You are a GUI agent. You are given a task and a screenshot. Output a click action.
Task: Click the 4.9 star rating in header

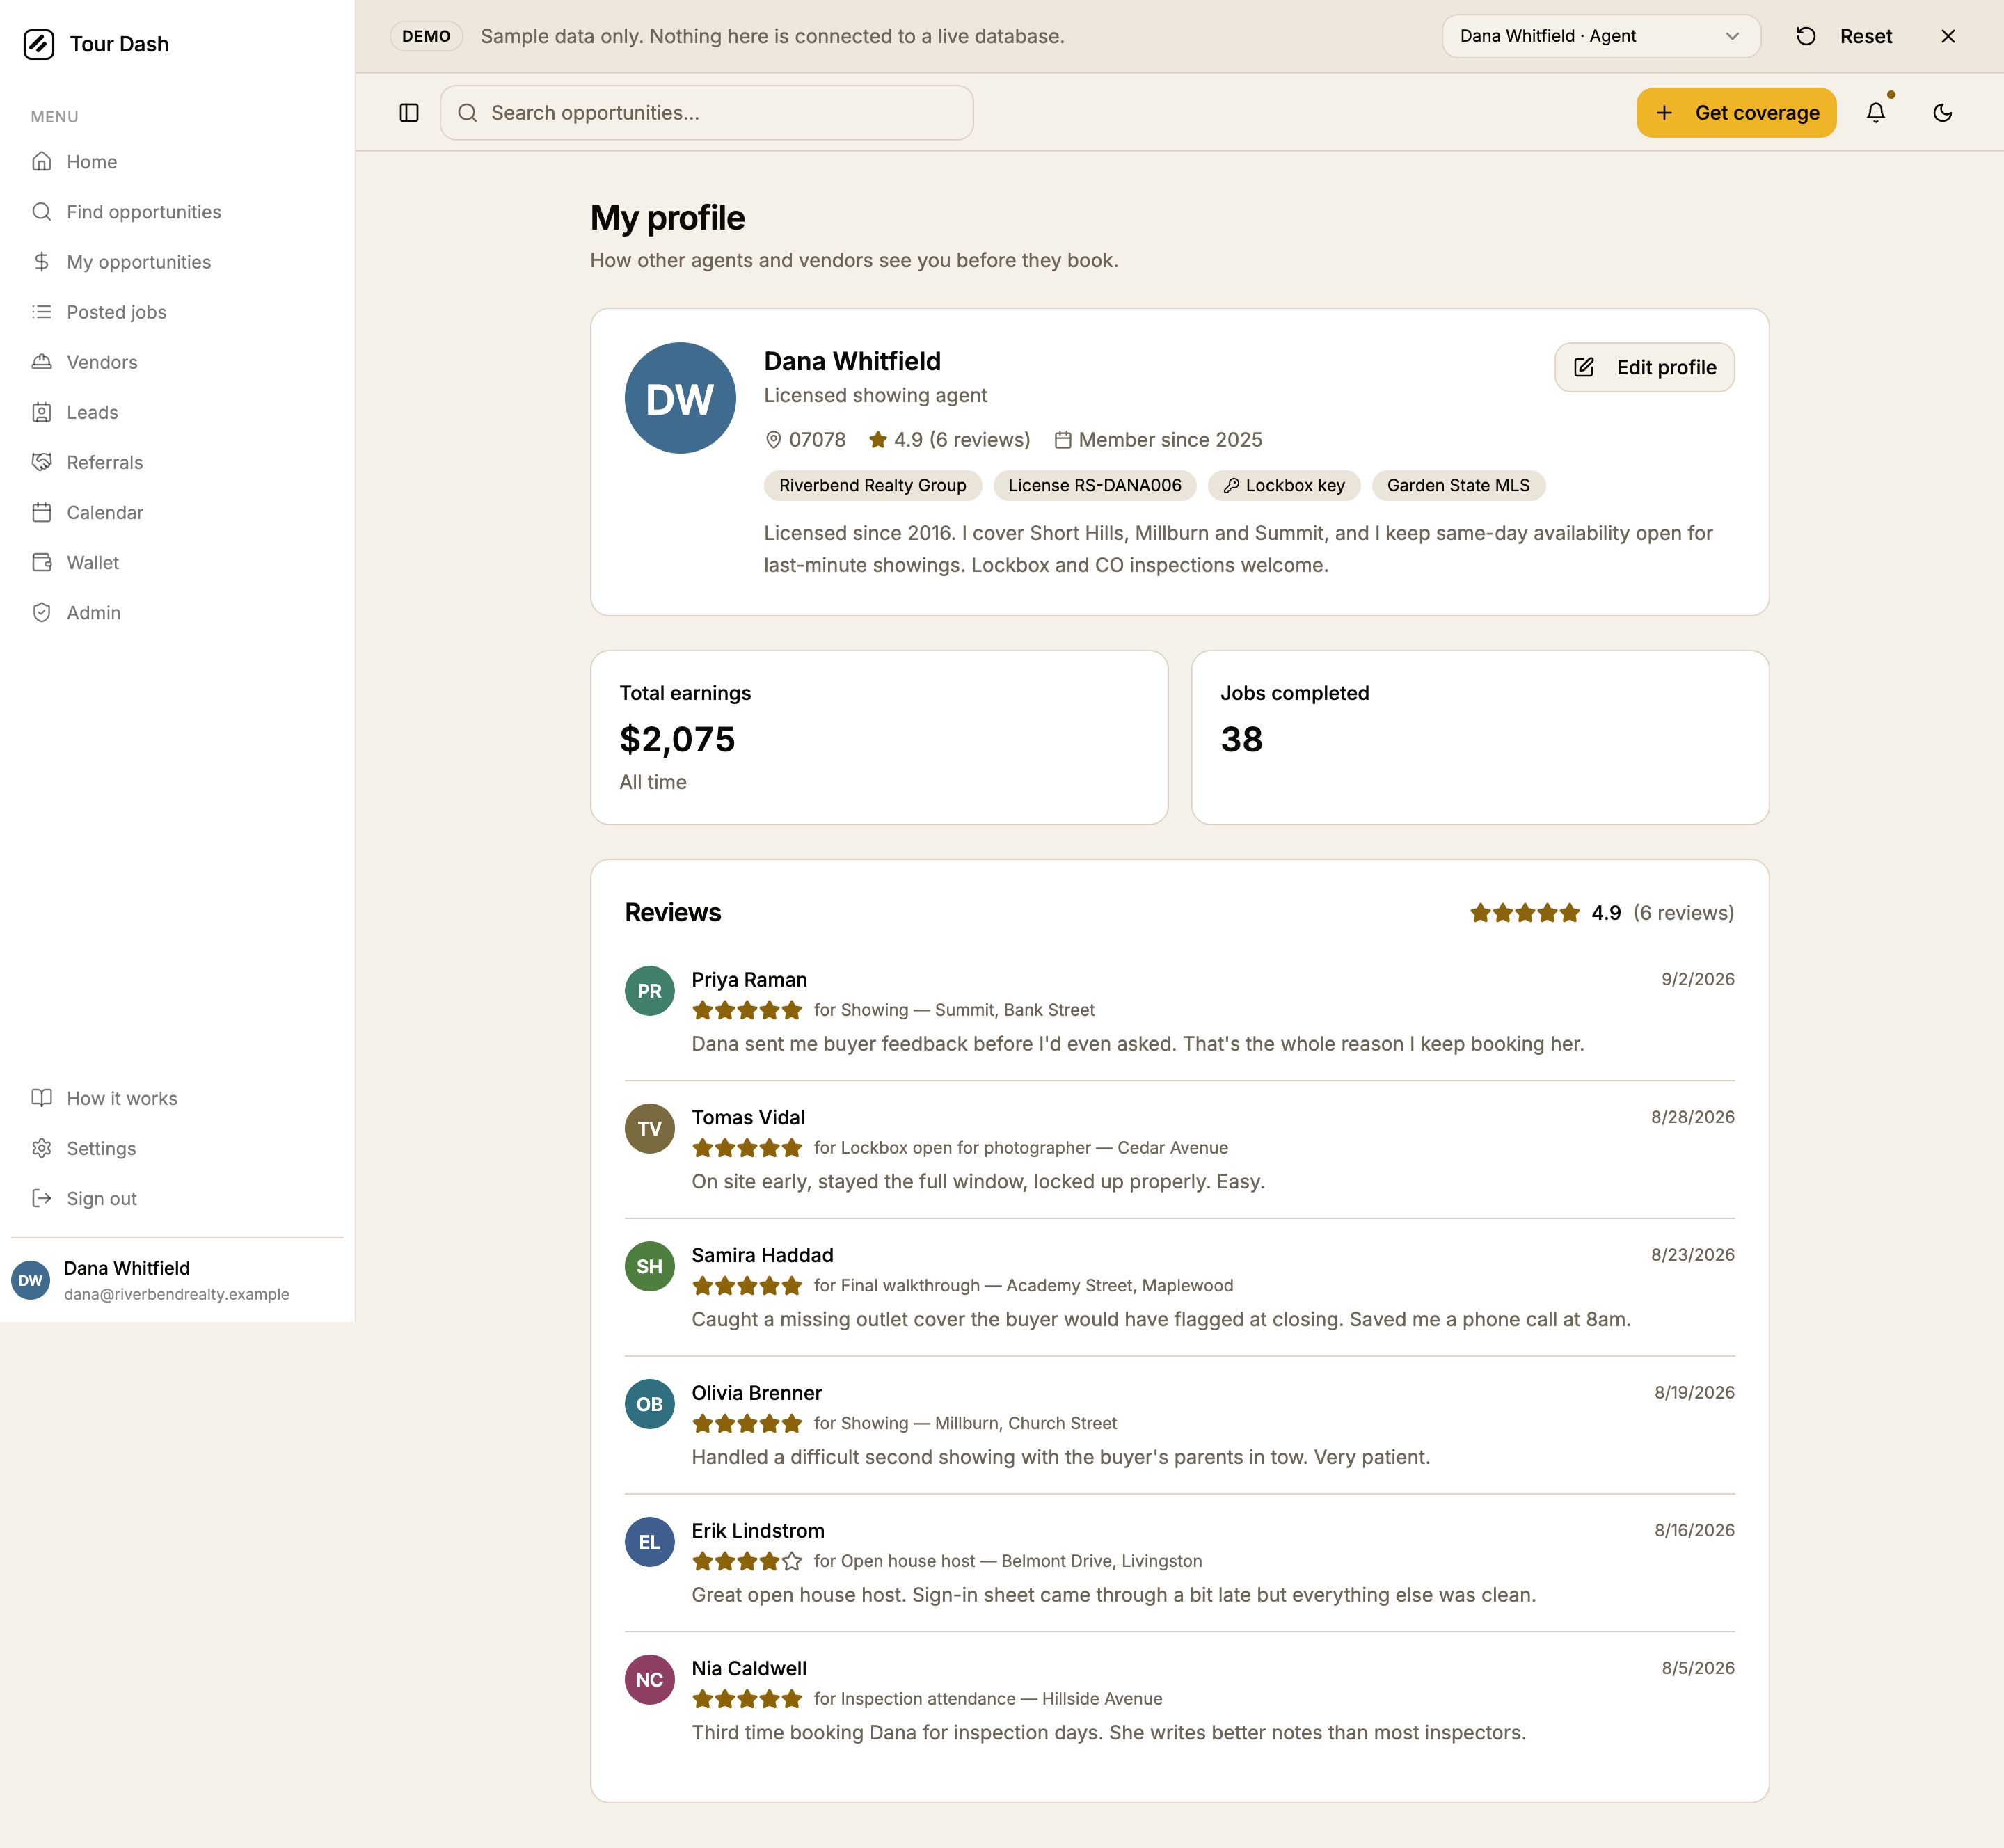click(x=949, y=440)
